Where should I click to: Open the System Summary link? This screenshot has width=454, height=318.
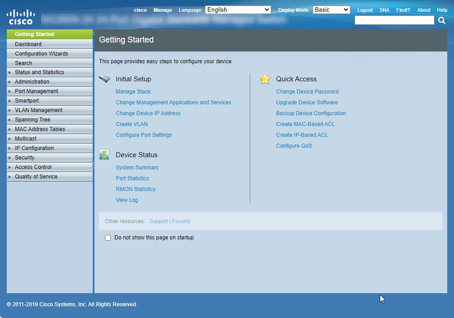pos(137,168)
